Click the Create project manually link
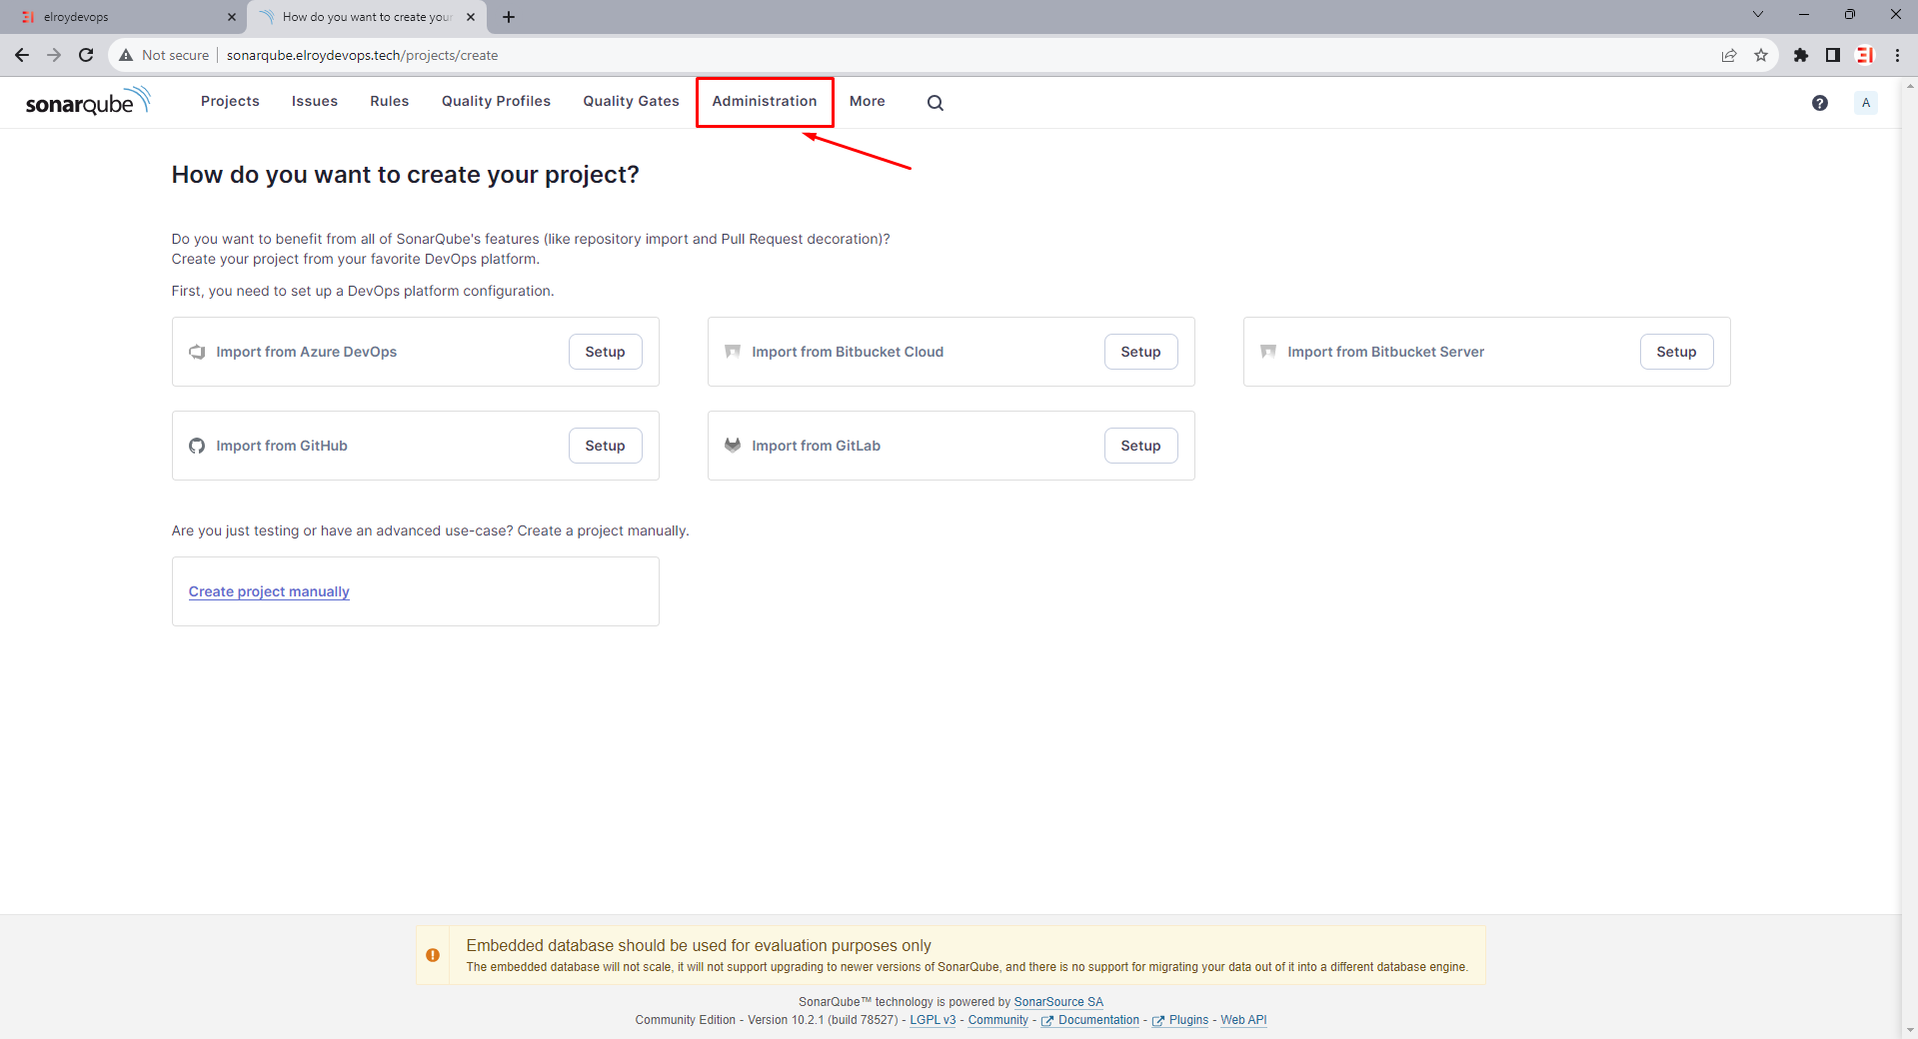Image resolution: width=1918 pixels, height=1039 pixels. [x=269, y=591]
